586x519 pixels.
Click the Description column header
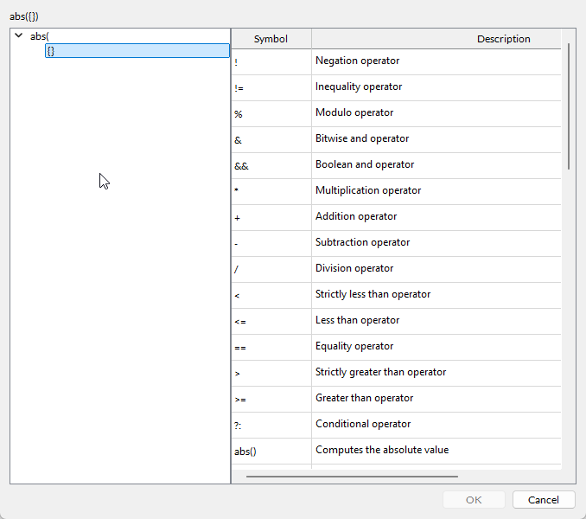tap(503, 39)
